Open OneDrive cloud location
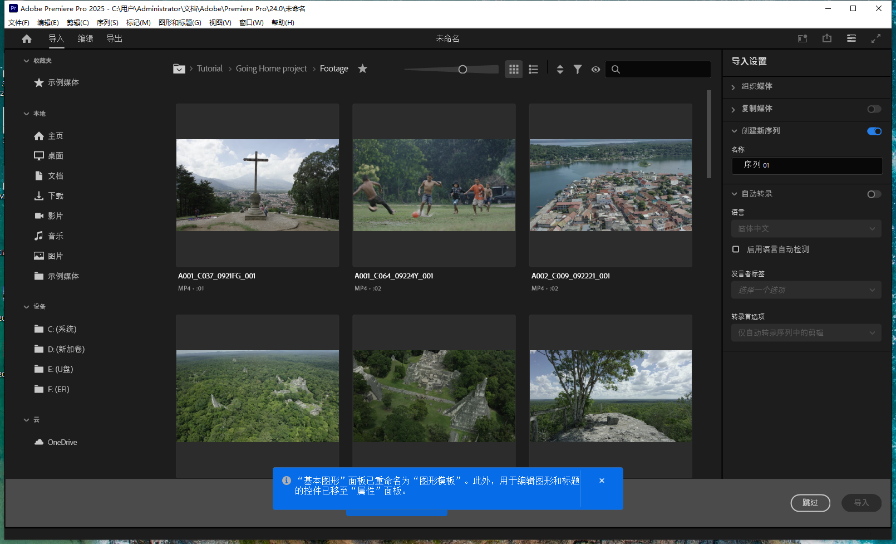 tap(56, 442)
